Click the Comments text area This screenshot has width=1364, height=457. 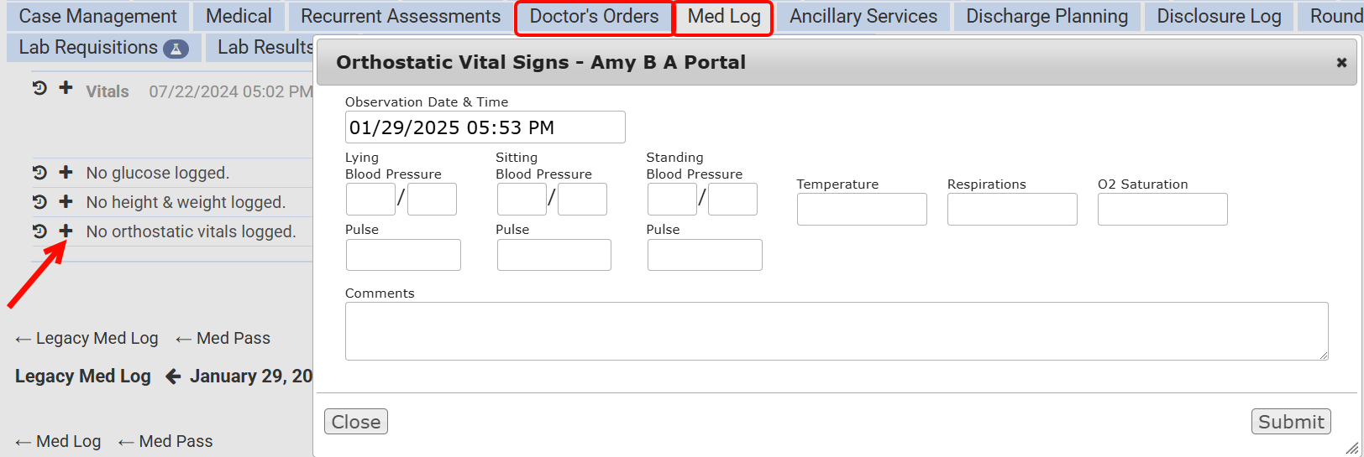pyautogui.click(x=836, y=331)
